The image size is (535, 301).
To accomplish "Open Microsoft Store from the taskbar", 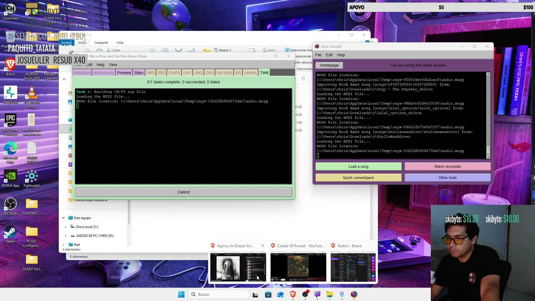I will [268, 294].
